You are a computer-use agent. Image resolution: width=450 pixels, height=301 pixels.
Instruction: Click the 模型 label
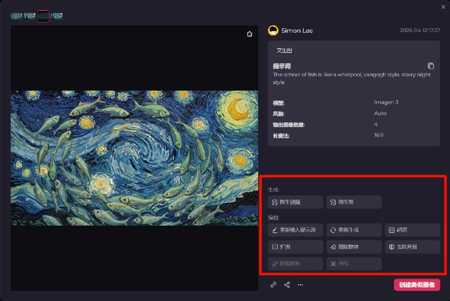(x=278, y=103)
